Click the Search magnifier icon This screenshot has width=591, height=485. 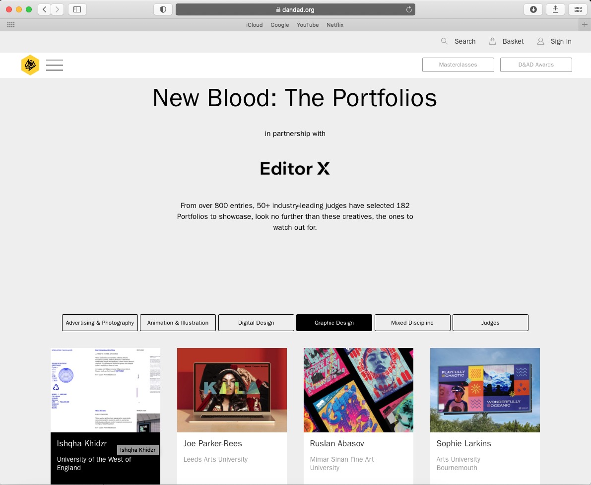tap(445, 41)
